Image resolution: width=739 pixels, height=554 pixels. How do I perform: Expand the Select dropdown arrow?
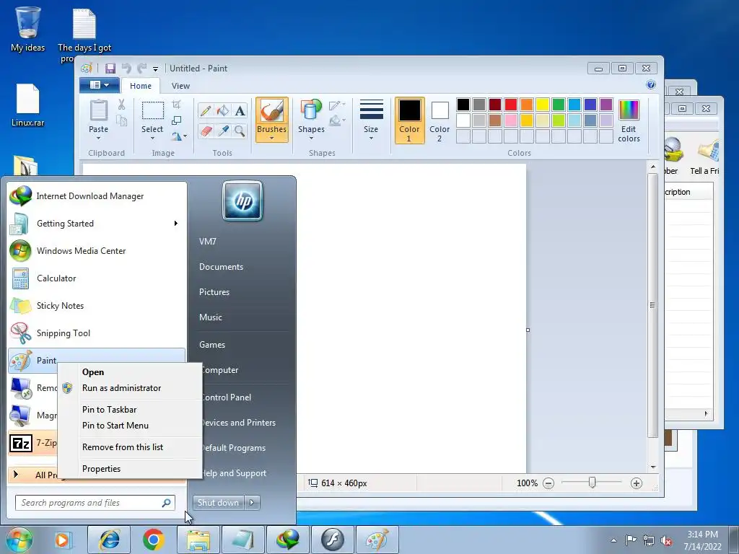point(152,138)
